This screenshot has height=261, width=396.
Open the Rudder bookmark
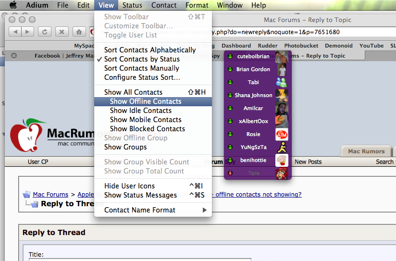click(x=268, y=46)
